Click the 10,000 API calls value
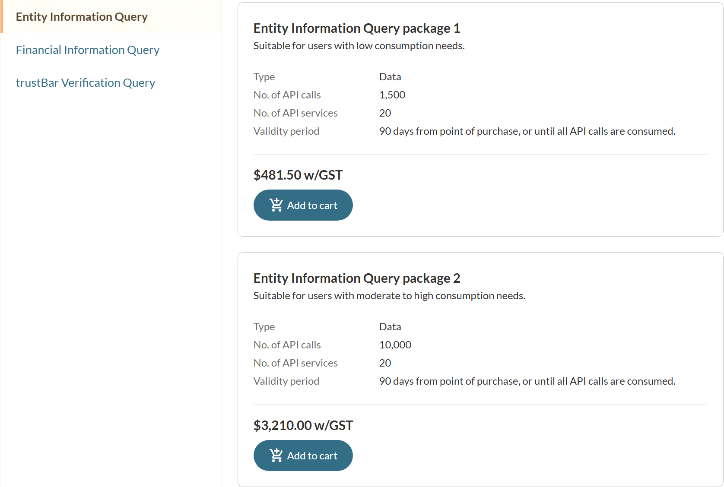 (395, 345)
